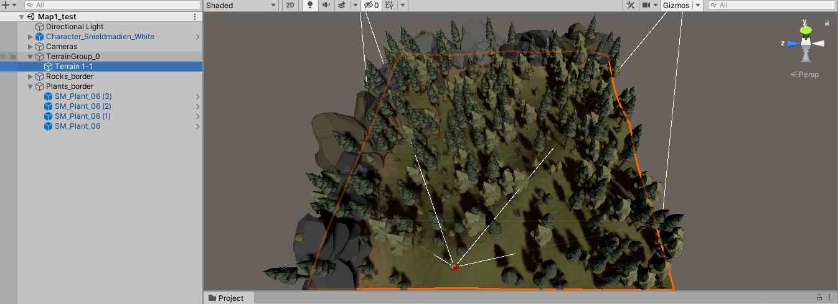Screen dimensions: 838x304
Task: Click the Directional Light GameObject cube icon
Action: 39,27
